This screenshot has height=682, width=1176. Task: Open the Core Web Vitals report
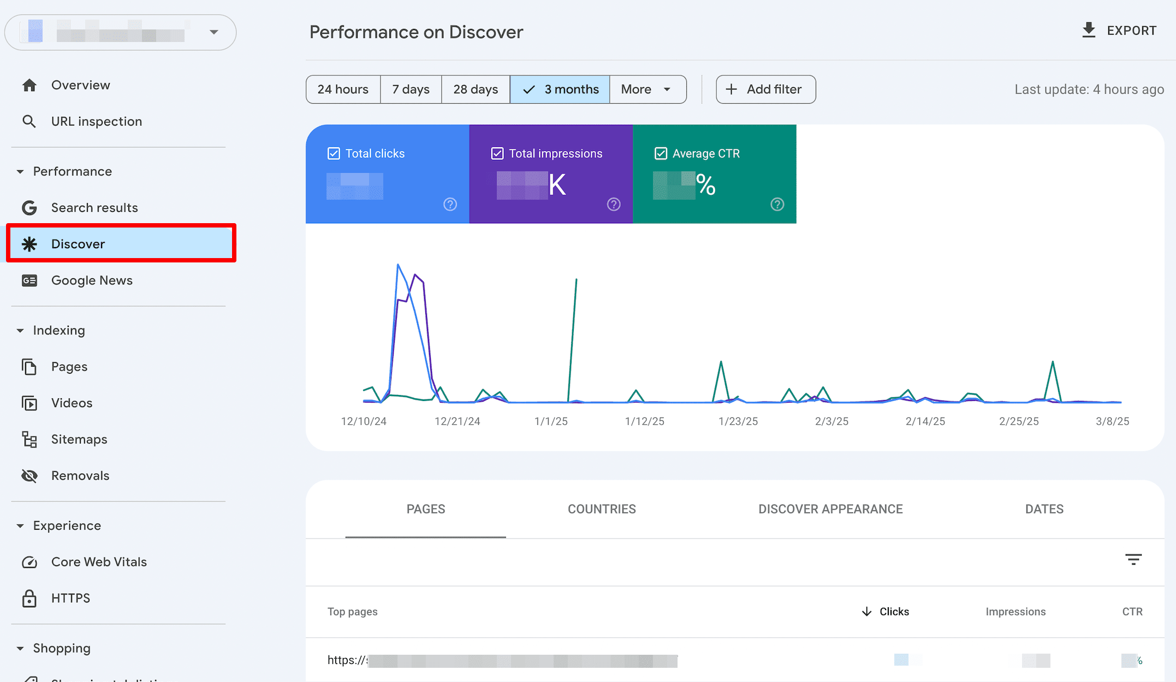point(99,561)
